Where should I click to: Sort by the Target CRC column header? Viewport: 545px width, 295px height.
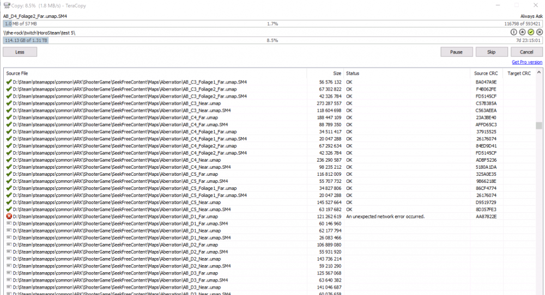(519, 73)
